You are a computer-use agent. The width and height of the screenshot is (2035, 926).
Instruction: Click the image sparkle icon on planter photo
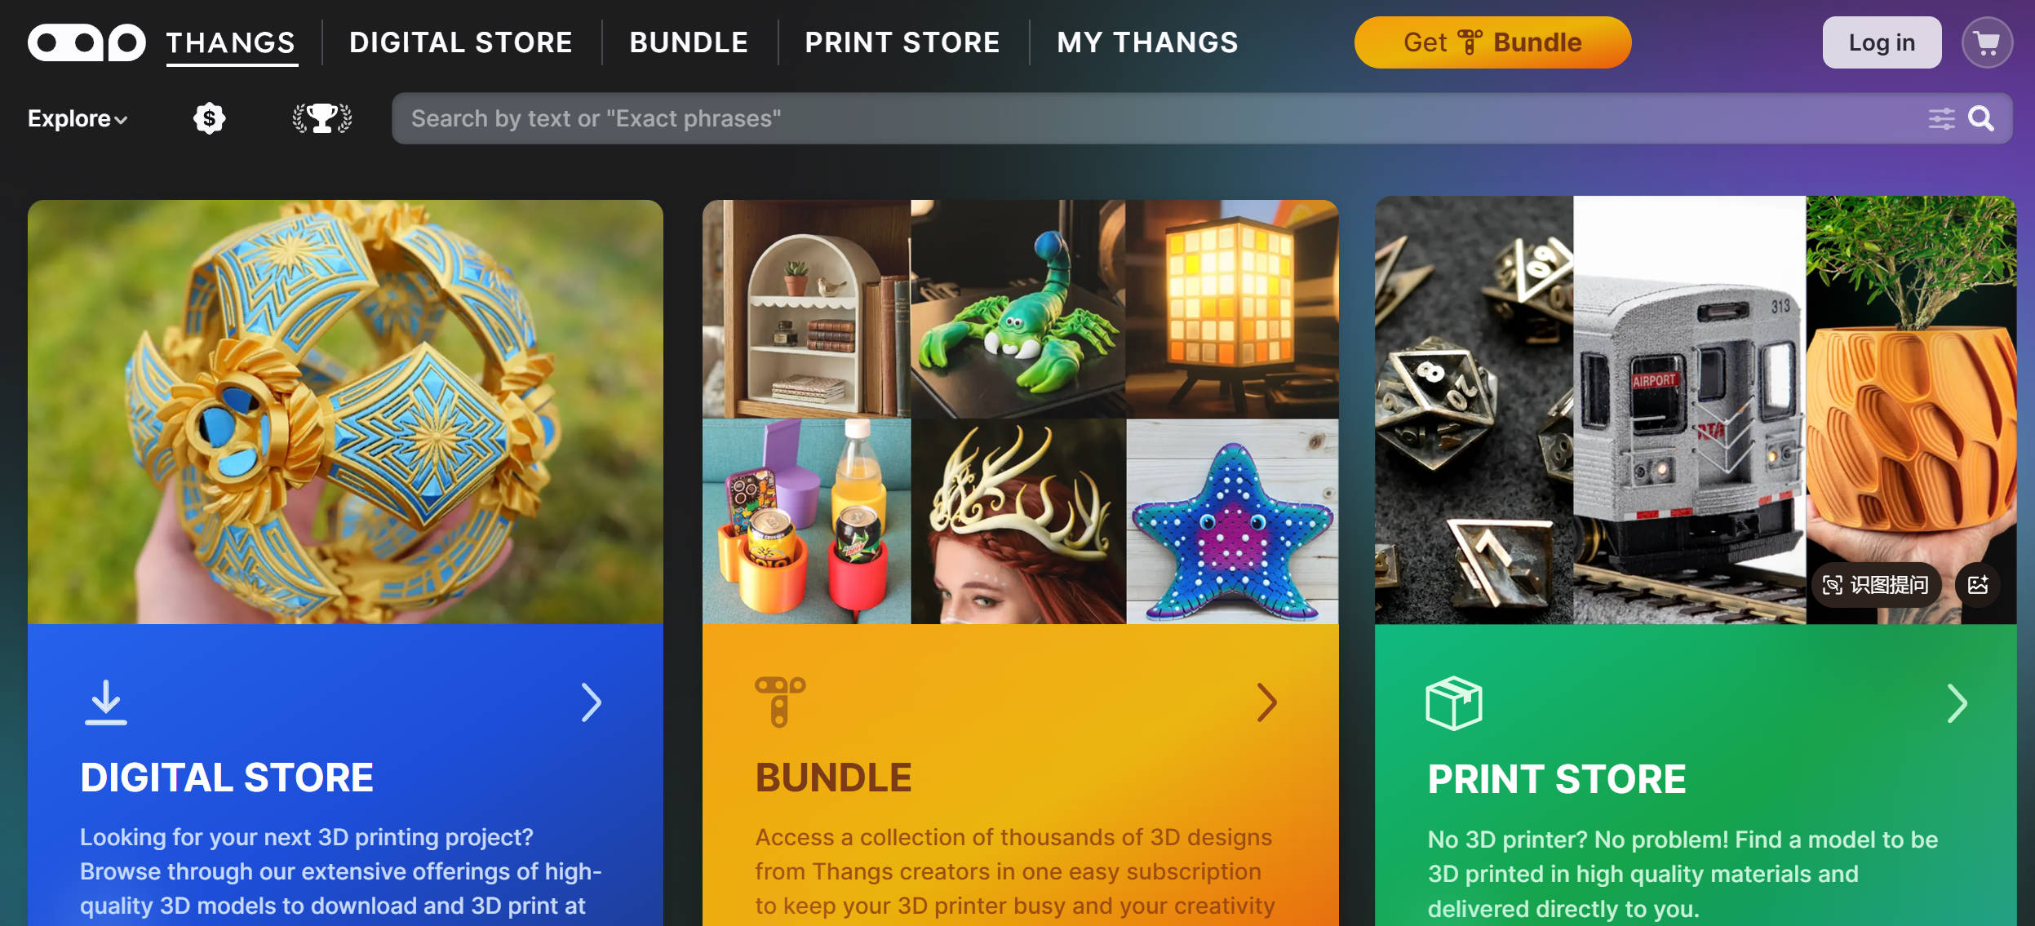[1978, 585]
